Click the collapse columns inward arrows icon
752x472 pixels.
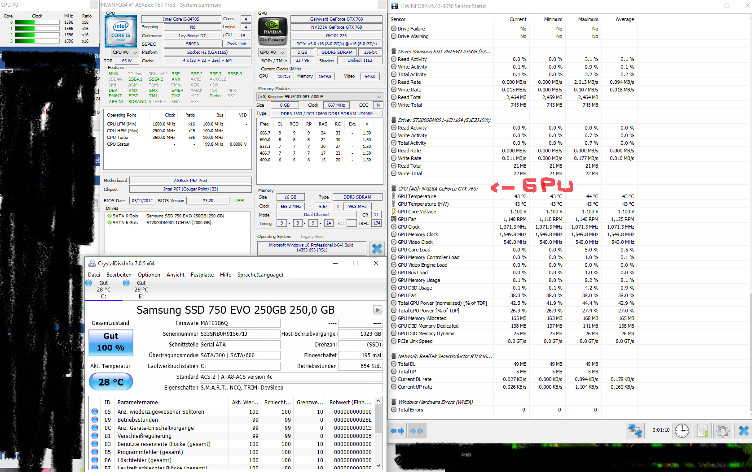click(x=417, y=431)
